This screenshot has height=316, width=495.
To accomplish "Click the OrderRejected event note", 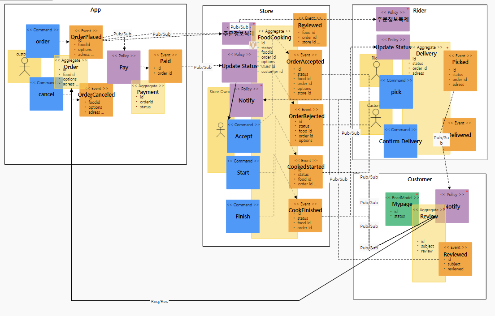I will [307, 125].
